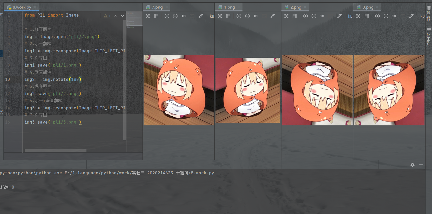Pick color tool in 1.png viewer
Image resolution: width=432 pixels, height=214 pixels.
[273, 16]
